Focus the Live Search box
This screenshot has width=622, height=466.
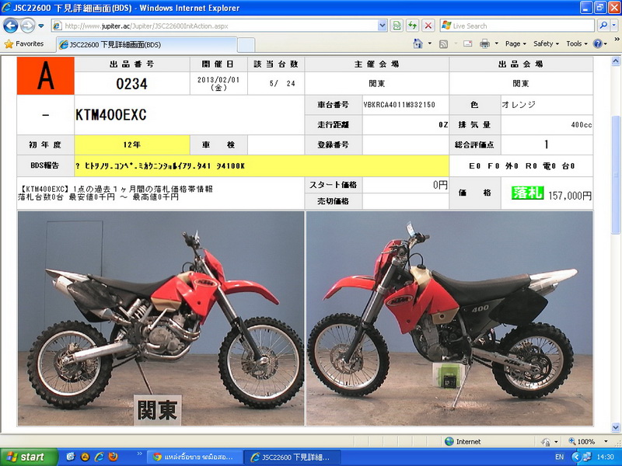click(518, 26)
